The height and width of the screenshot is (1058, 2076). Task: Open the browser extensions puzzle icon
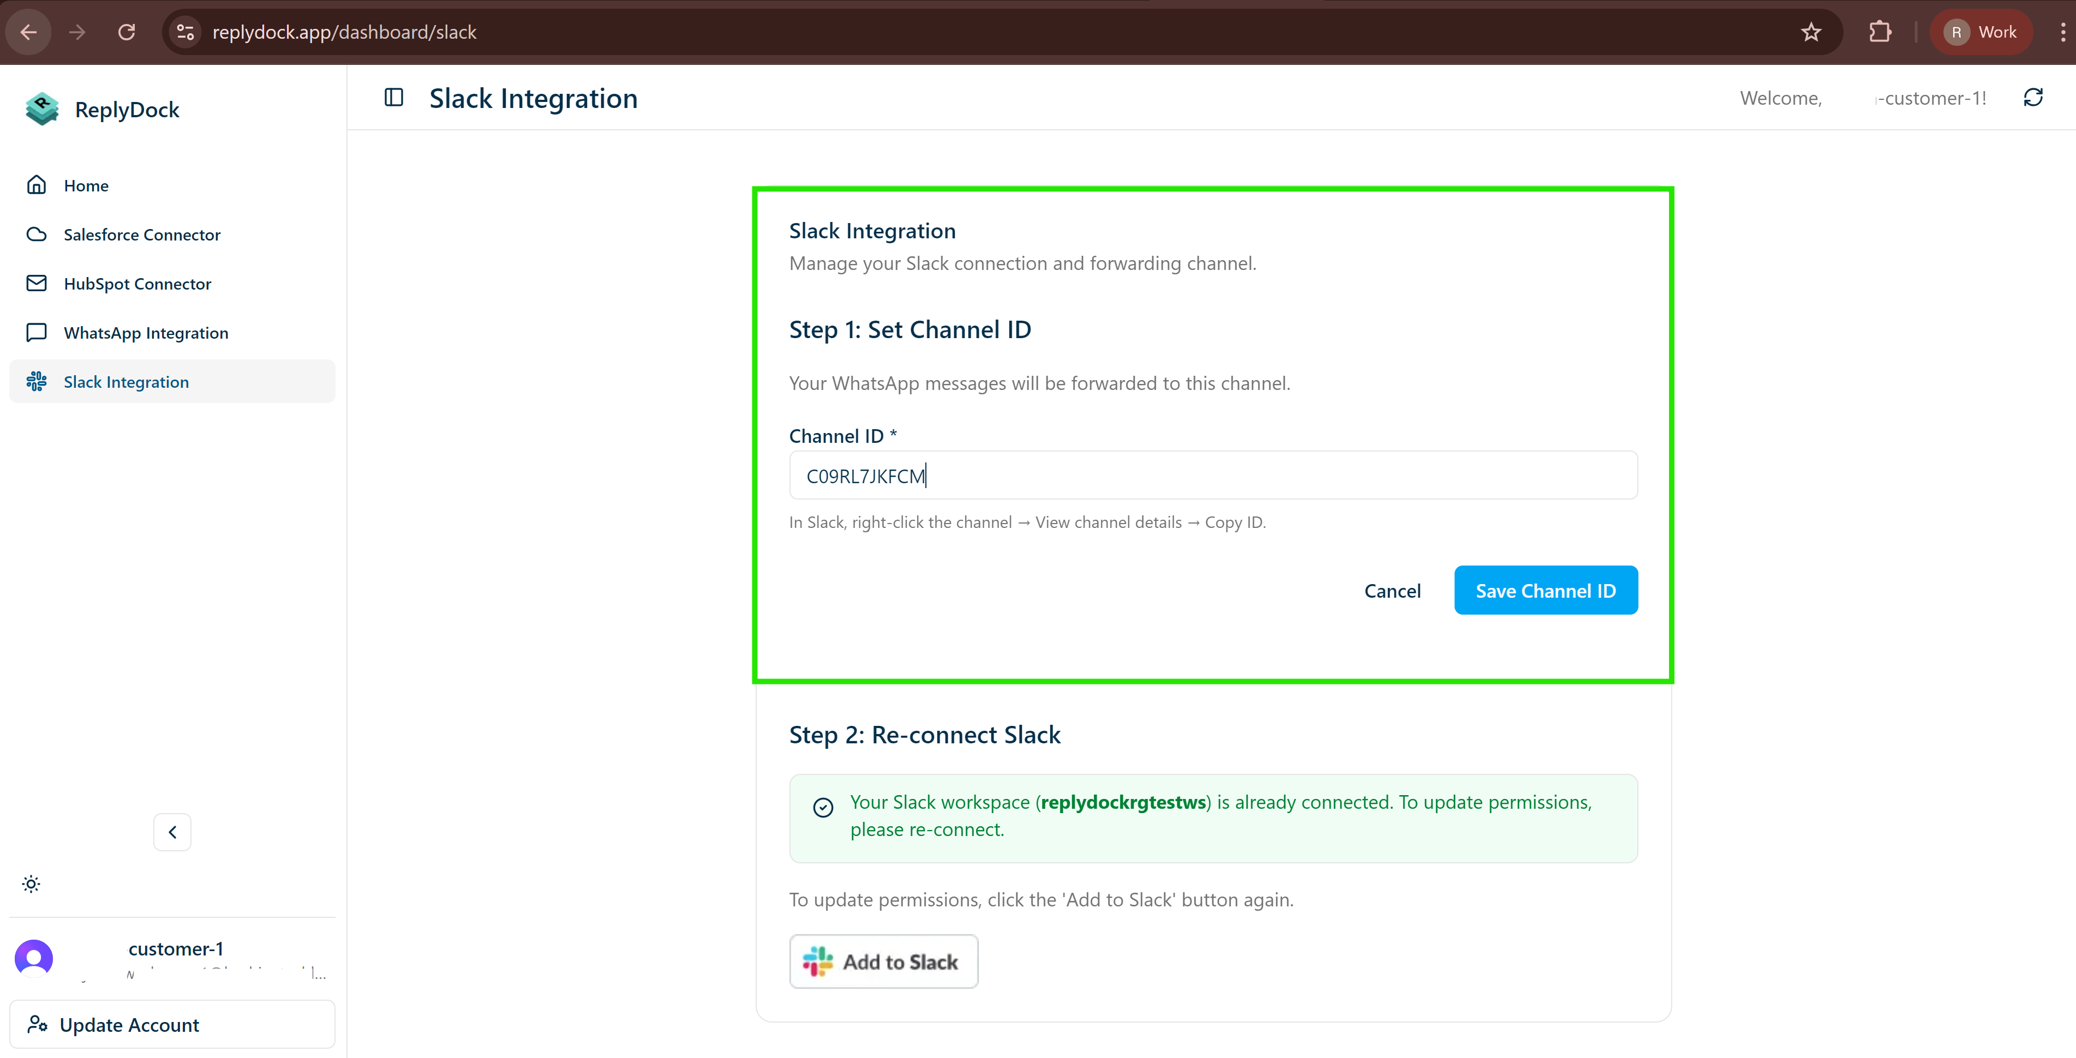1880,32
